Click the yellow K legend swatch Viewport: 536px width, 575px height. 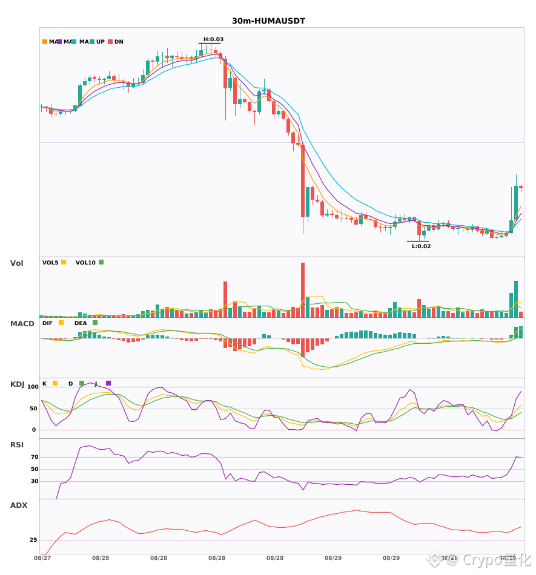click(x=55, y=383)
